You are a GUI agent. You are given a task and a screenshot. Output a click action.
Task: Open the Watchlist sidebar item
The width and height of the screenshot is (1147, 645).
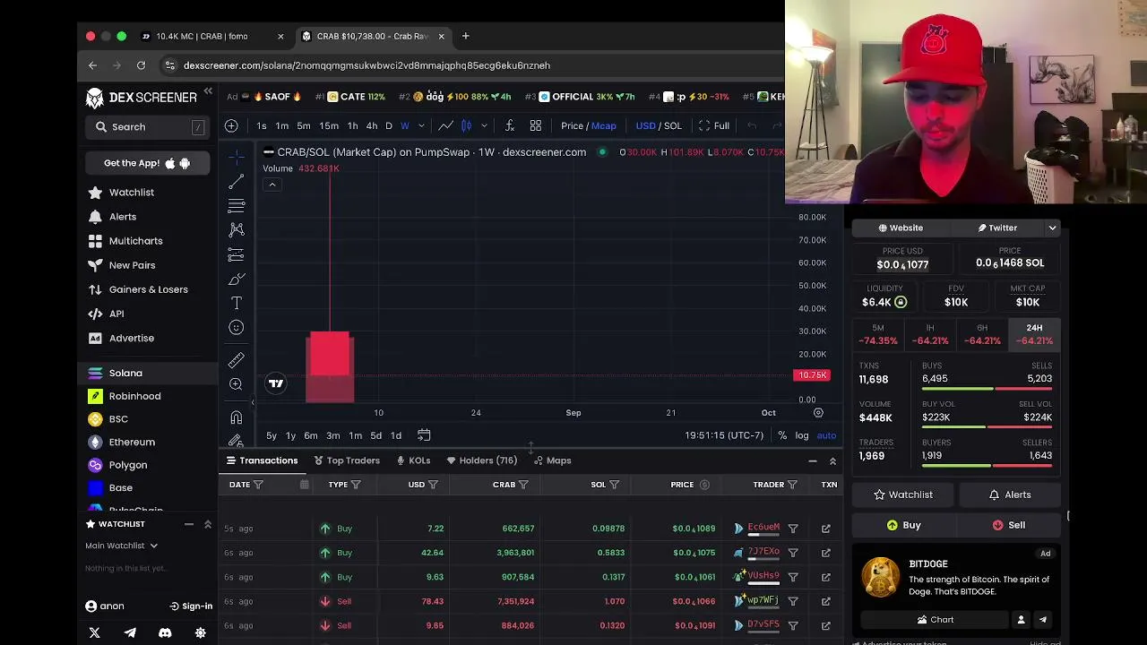[x=131, y=193]
